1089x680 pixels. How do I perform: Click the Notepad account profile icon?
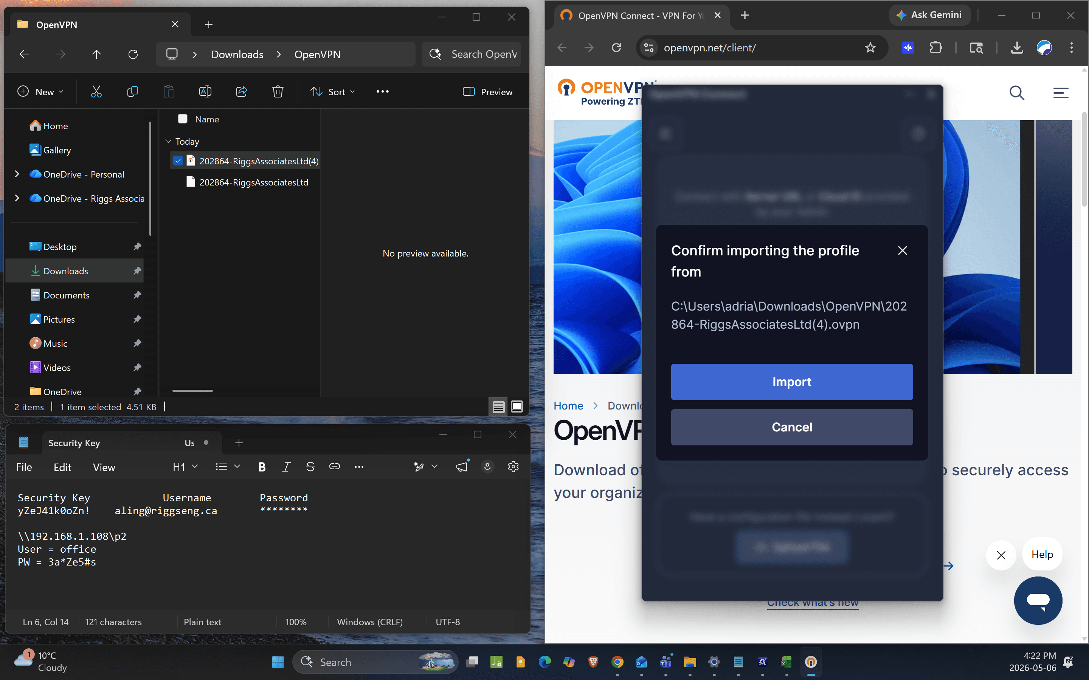(487, 467)
